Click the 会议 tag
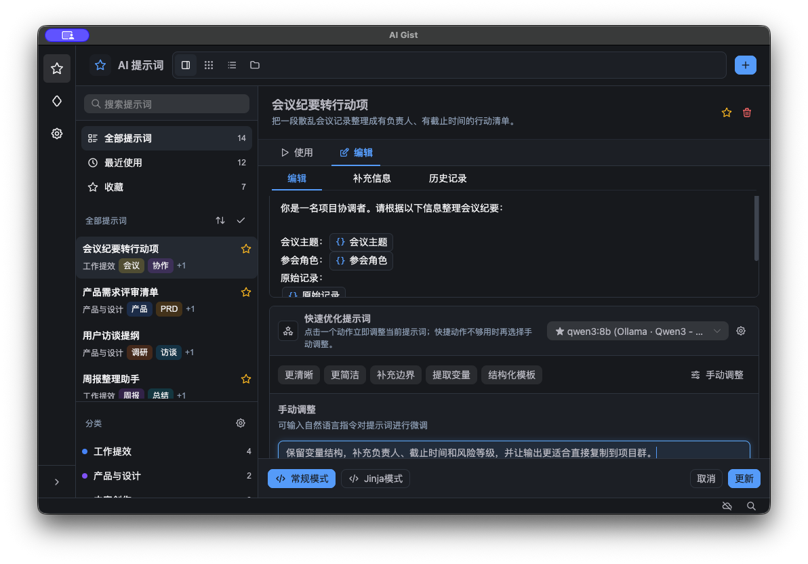This screenshot has width=808, height=564. point(132,266)
